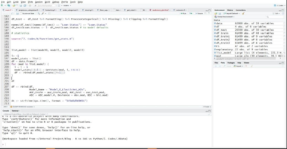Open the '2. Codes' project dropdown
The width and height of the screenshot is (287, 149).
click(x=280, y=5)
